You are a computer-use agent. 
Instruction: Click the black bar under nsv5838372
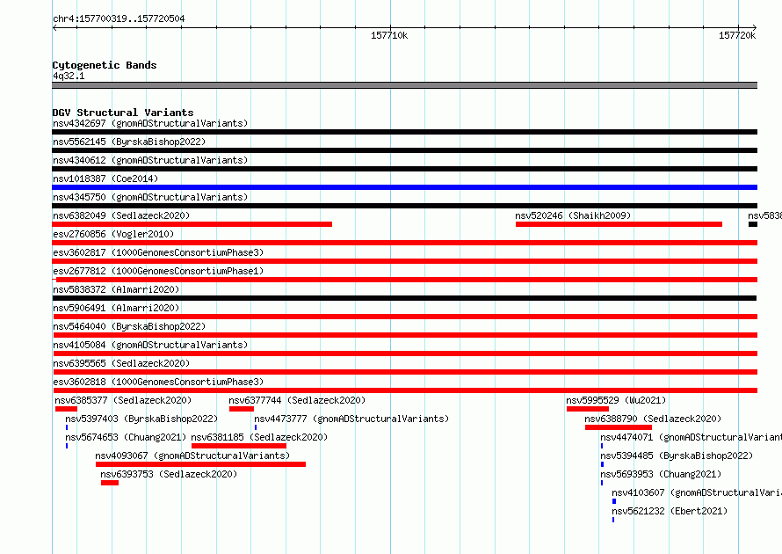coord(405,298)
